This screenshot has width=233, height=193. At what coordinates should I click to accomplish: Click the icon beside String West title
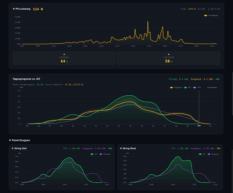[x=121, y=148]
